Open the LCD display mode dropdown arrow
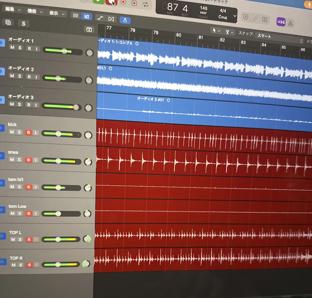This screenshot has height=298, width=312. click(x=235, y=16)
